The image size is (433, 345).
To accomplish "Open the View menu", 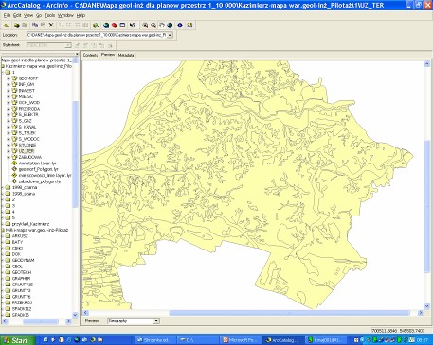I will 28,15.
